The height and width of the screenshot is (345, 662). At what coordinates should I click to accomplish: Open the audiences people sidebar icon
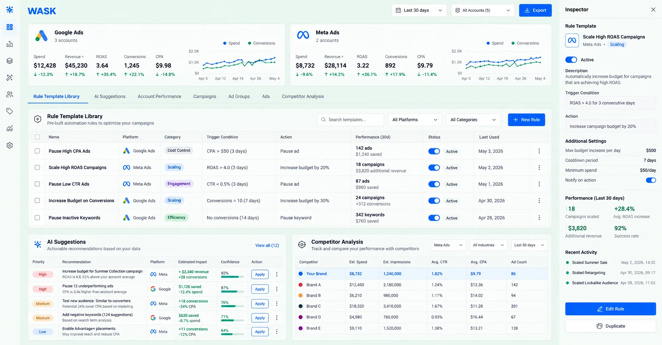click(x=10, y=95)
